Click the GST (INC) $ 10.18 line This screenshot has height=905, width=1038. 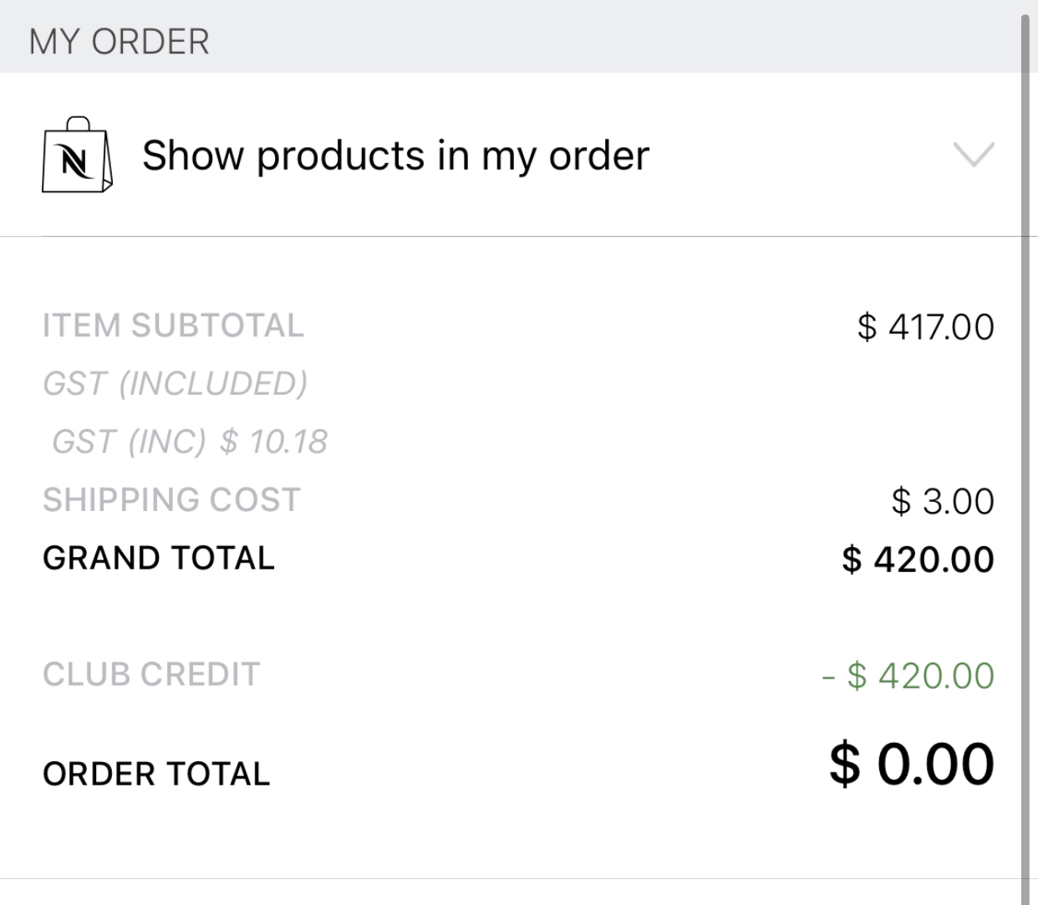pos(190,441)
